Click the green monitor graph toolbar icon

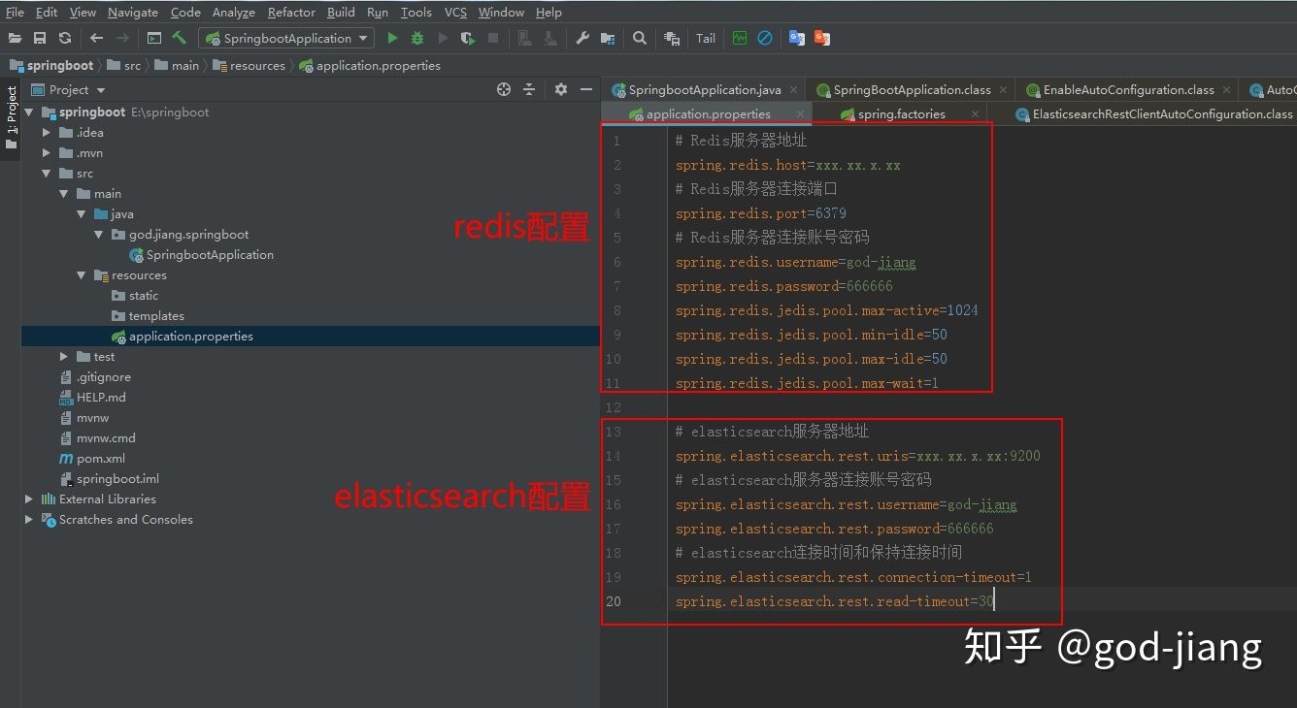pyautogui.click(x=740, y=38)
